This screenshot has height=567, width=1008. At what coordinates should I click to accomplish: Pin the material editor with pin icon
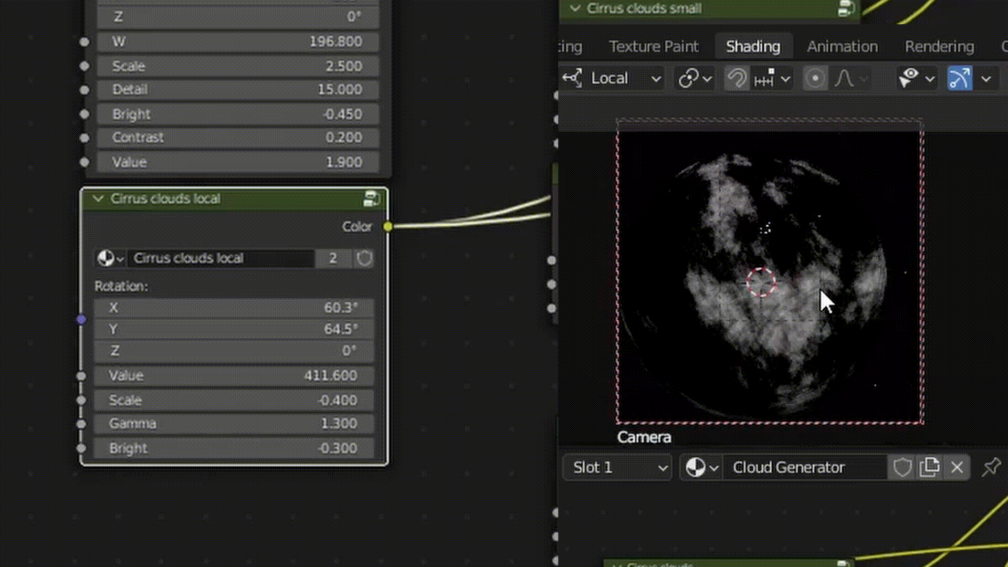click(x=991, y=467)
